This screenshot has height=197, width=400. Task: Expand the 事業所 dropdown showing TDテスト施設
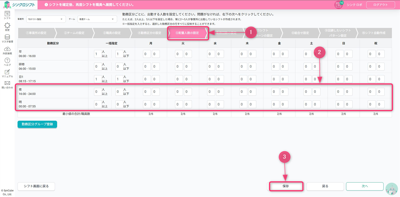(x=45, y=19)
